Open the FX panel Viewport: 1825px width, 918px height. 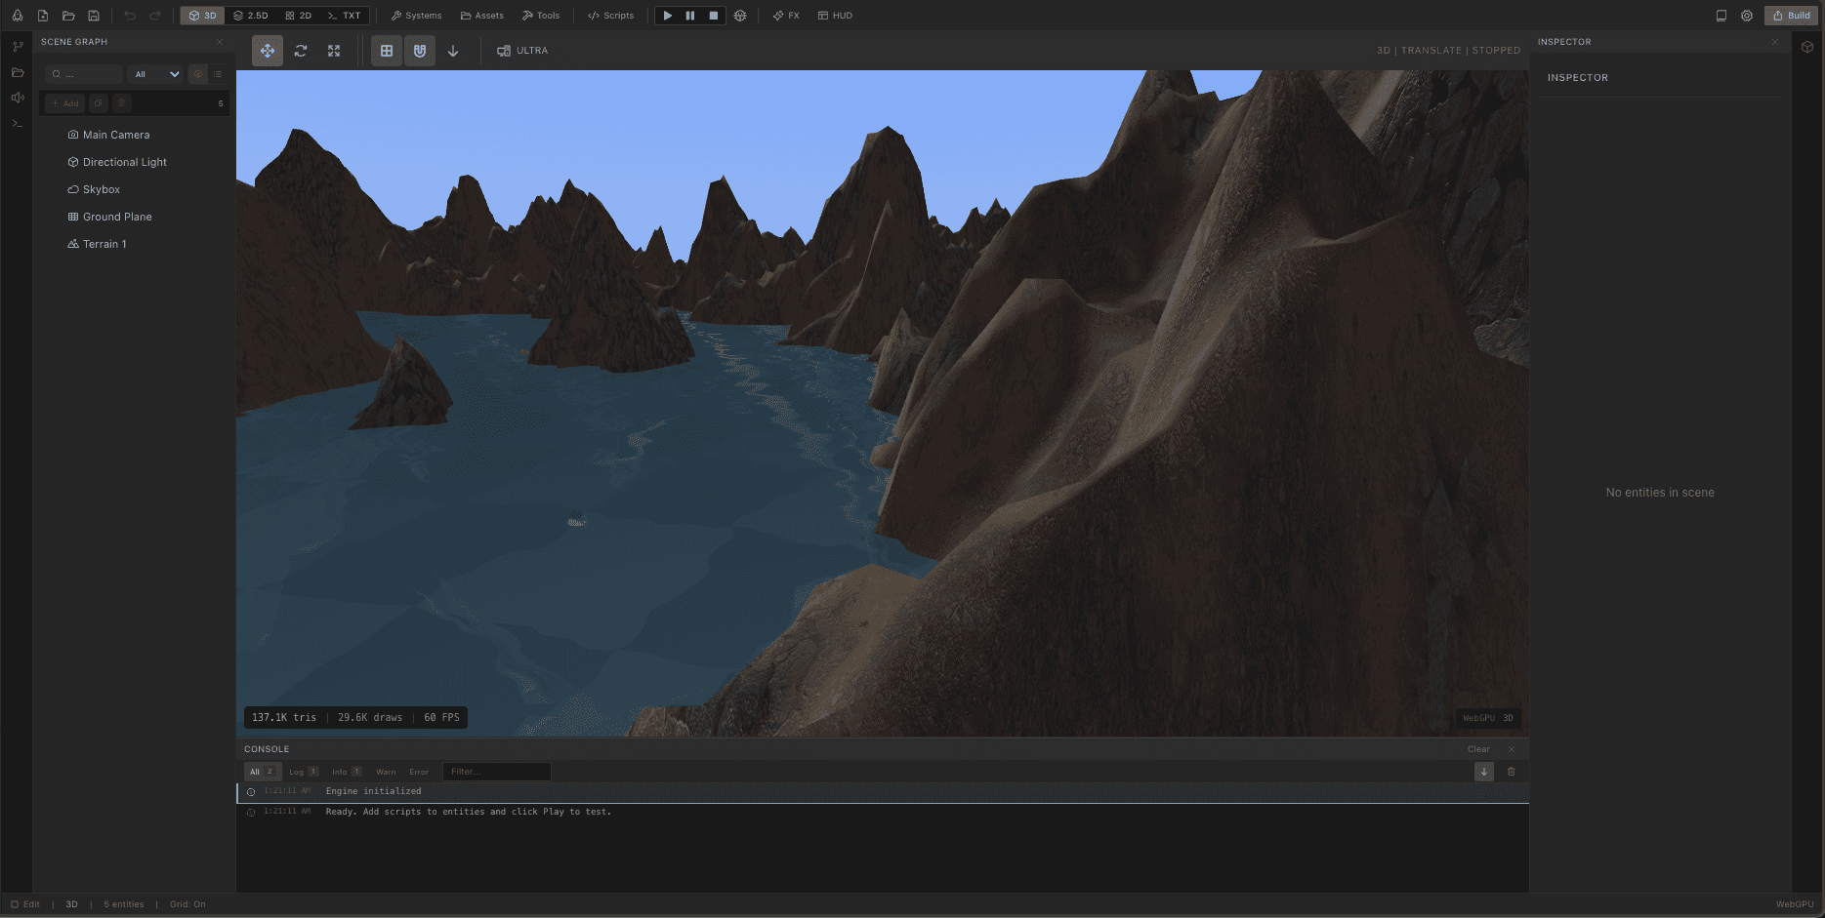tap(786, 16)
